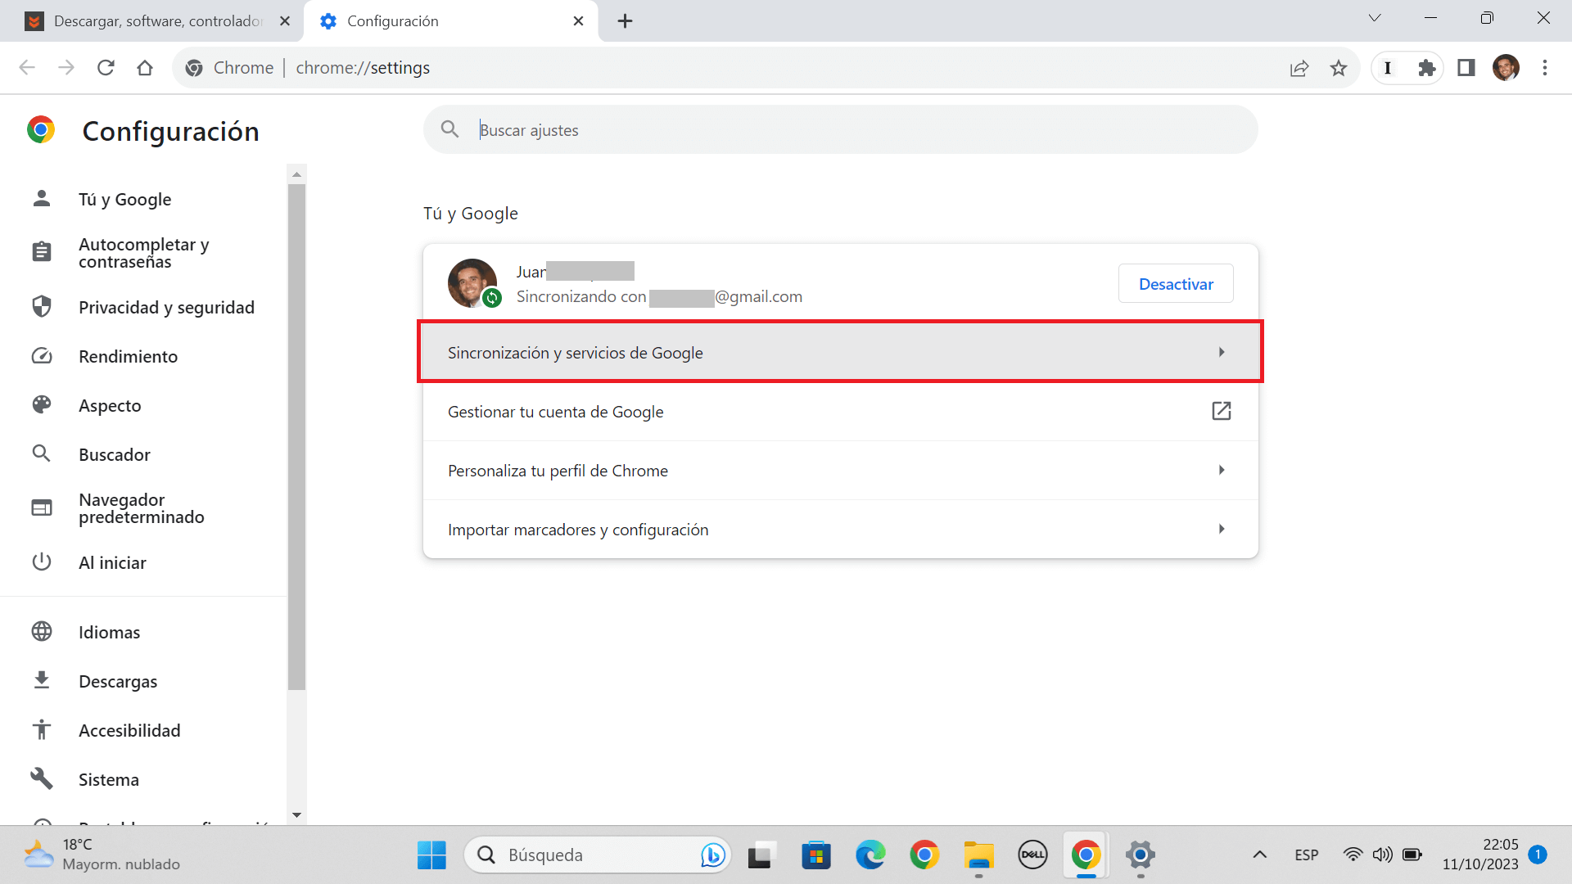Screen dimensions: 1572x884
Task: Go back to the previous page
Action: (x=27, y=68)
